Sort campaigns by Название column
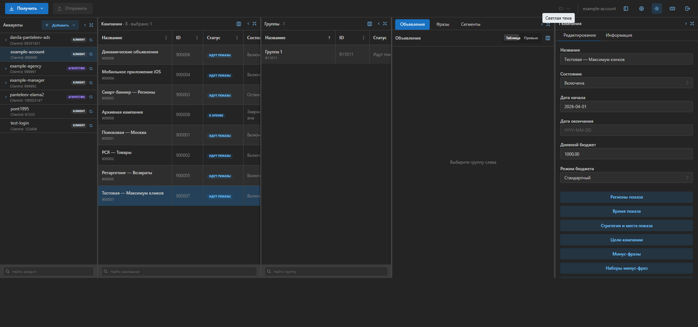The image size is (698, 327). [166, 38]
